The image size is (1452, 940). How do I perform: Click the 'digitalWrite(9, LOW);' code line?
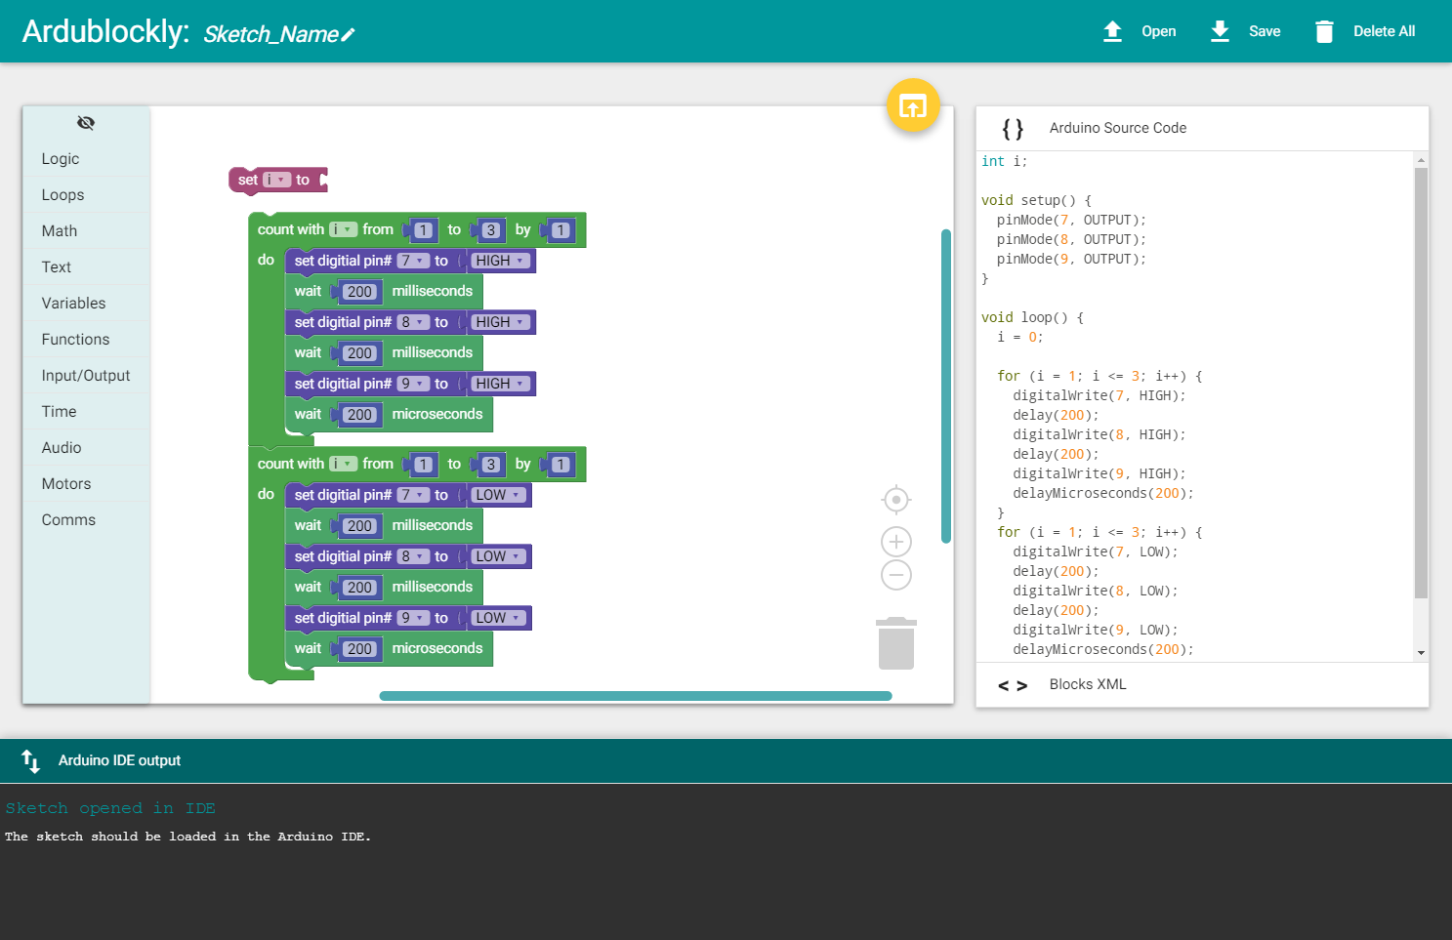(1096, 630)
